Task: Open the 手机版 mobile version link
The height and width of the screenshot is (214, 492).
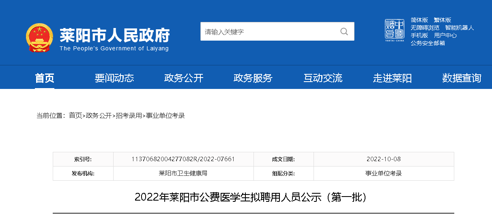Action: point(419,35)
